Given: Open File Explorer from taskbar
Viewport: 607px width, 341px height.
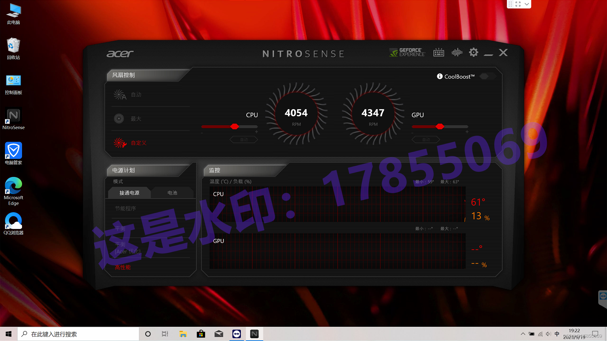Looking at the screenshot, I should [x=183, y=334].
